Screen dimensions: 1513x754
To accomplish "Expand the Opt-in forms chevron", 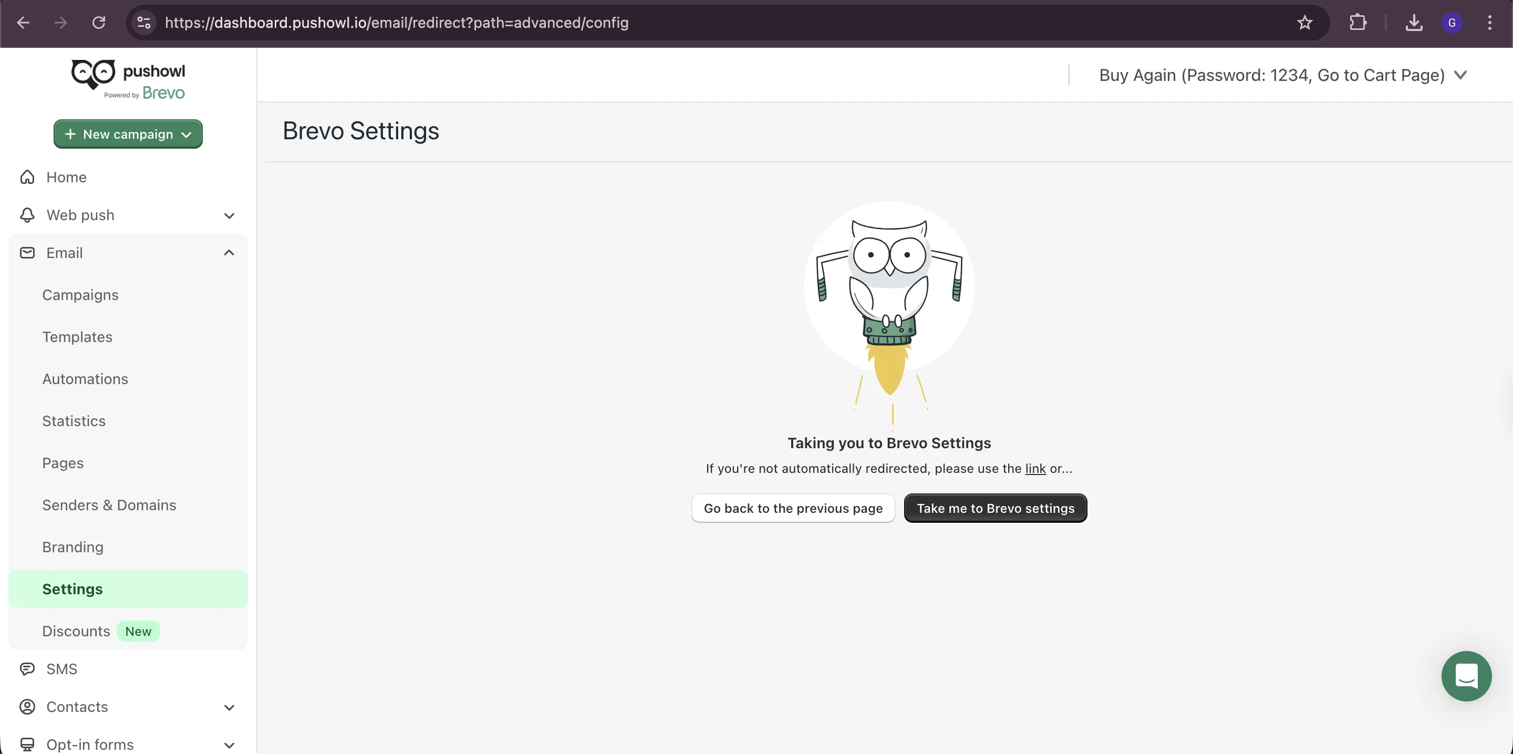I will click(229, 745).
